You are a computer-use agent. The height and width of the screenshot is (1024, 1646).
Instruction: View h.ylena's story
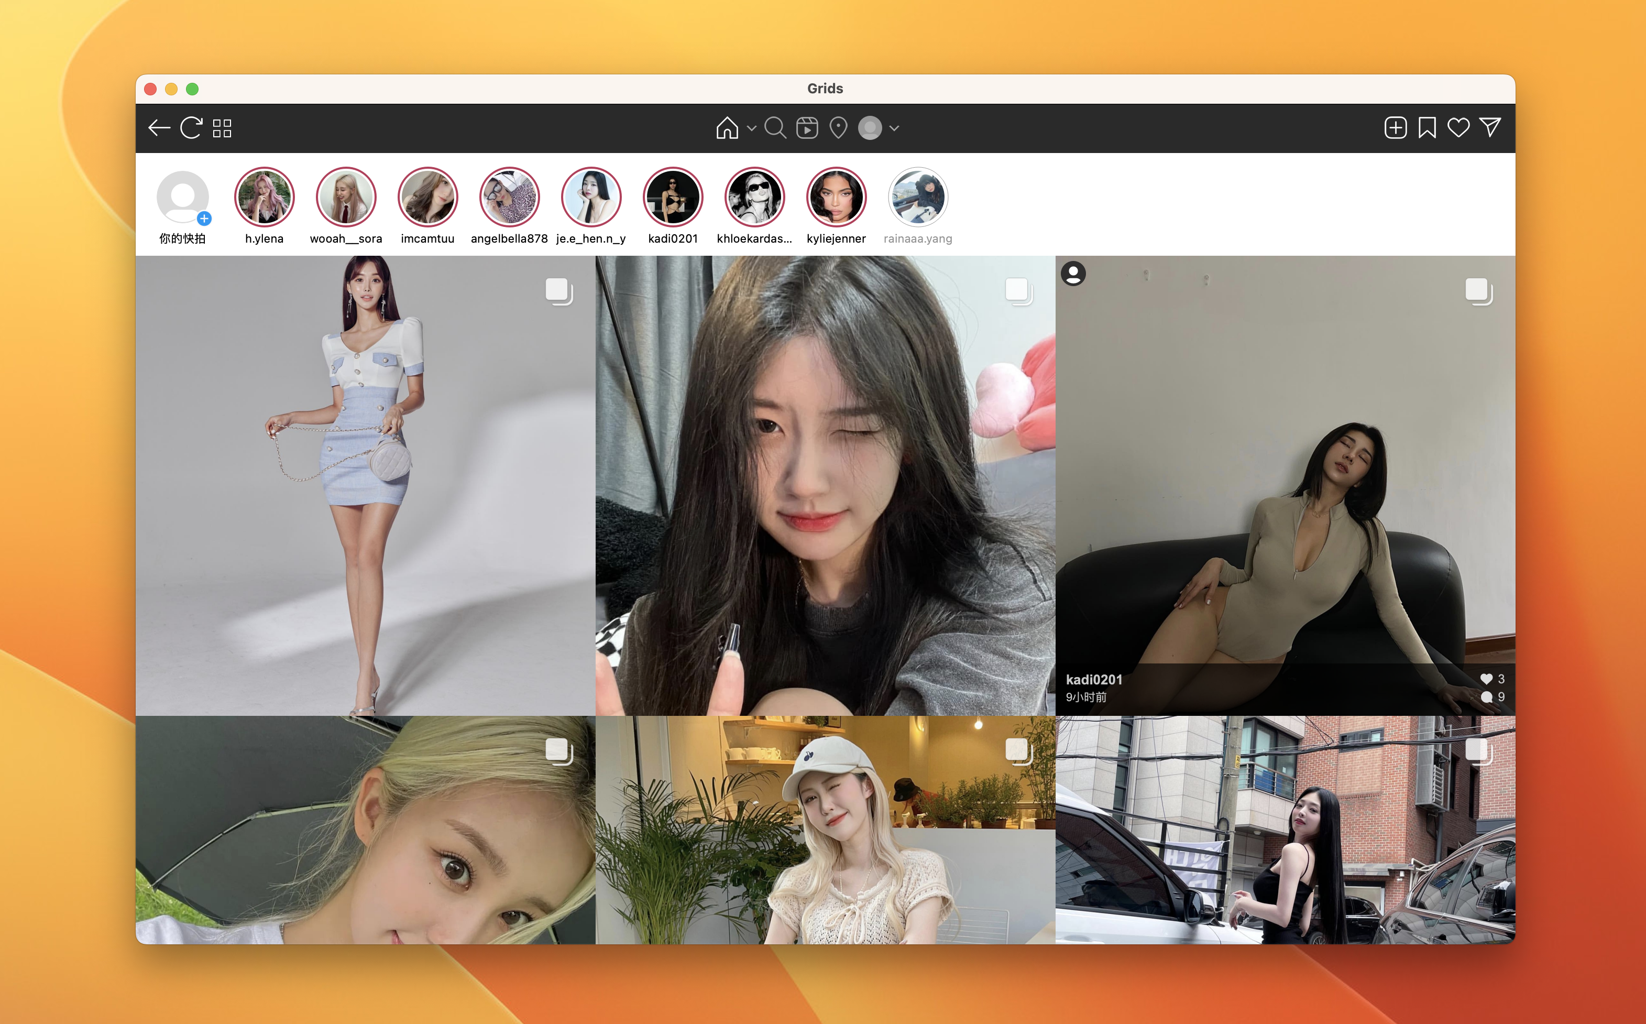click(264, 197)
